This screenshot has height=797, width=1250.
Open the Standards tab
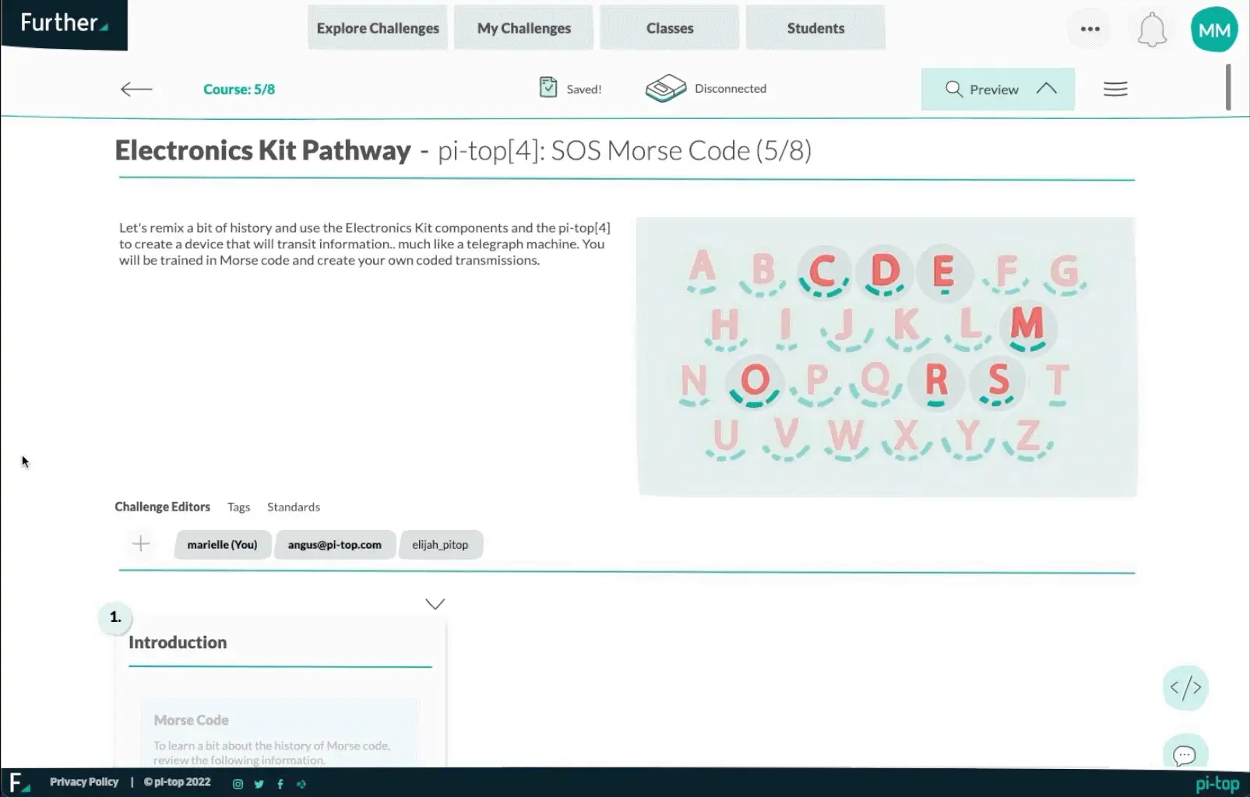click(x=294, y=507)
